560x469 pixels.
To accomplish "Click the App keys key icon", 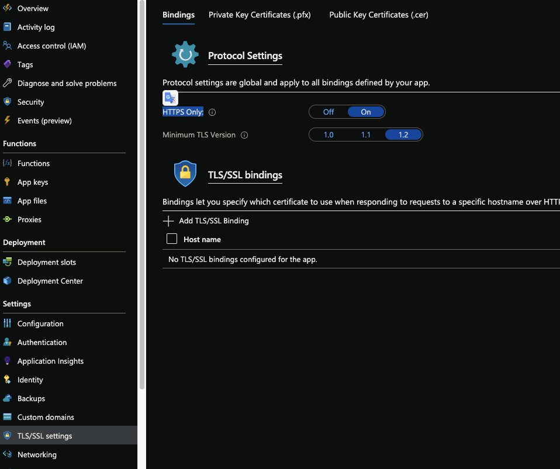I will pyautogui.click(x=7, y=181).
